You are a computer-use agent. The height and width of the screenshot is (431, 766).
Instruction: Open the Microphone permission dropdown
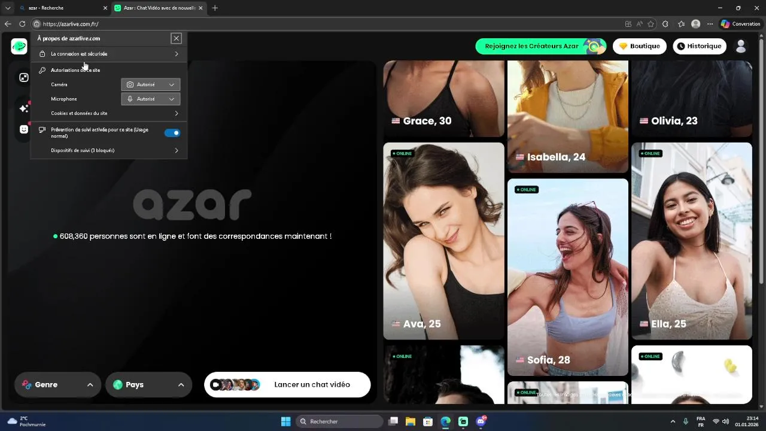[150, 99]
